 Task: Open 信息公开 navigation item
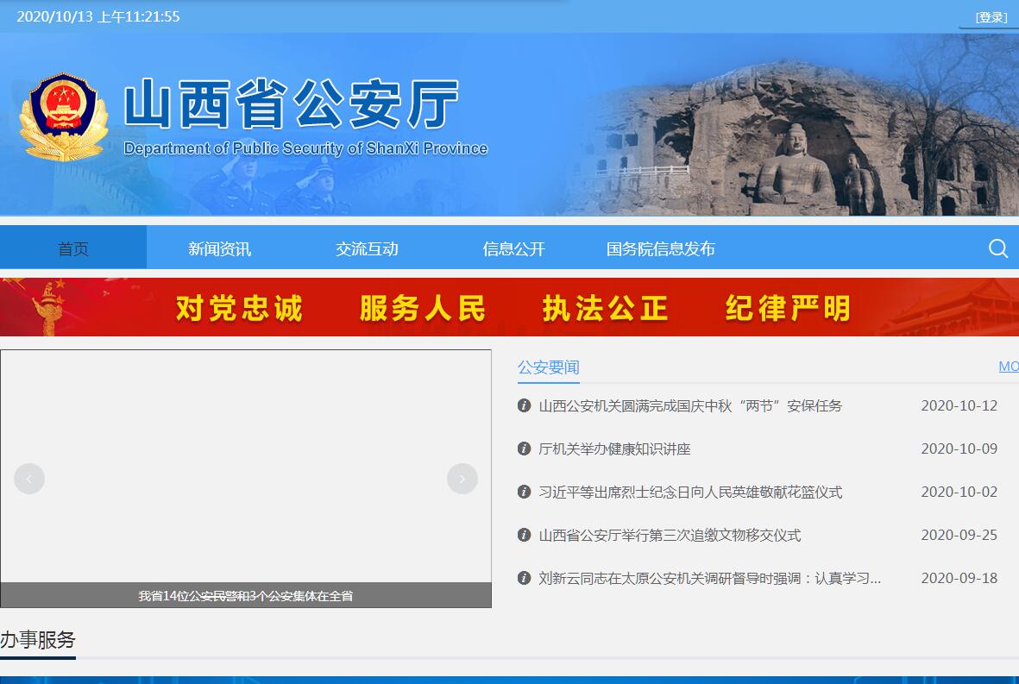[x=513, y=248]
